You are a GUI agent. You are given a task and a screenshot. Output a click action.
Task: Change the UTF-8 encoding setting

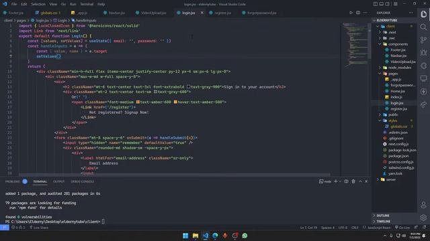coord(343,228)
